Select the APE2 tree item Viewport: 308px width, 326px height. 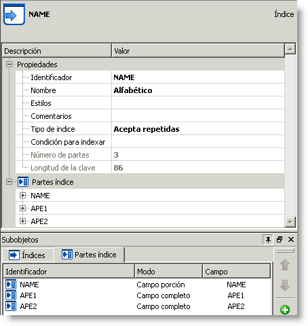(x=39, y=221)
